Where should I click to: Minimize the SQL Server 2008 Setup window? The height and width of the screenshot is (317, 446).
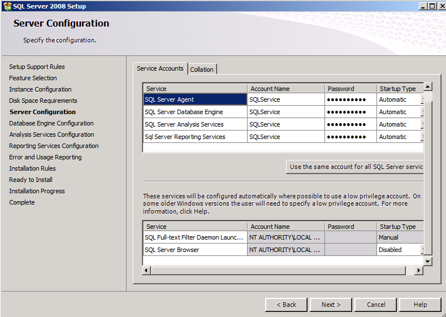pyautogui.click(x=423, y=6)
